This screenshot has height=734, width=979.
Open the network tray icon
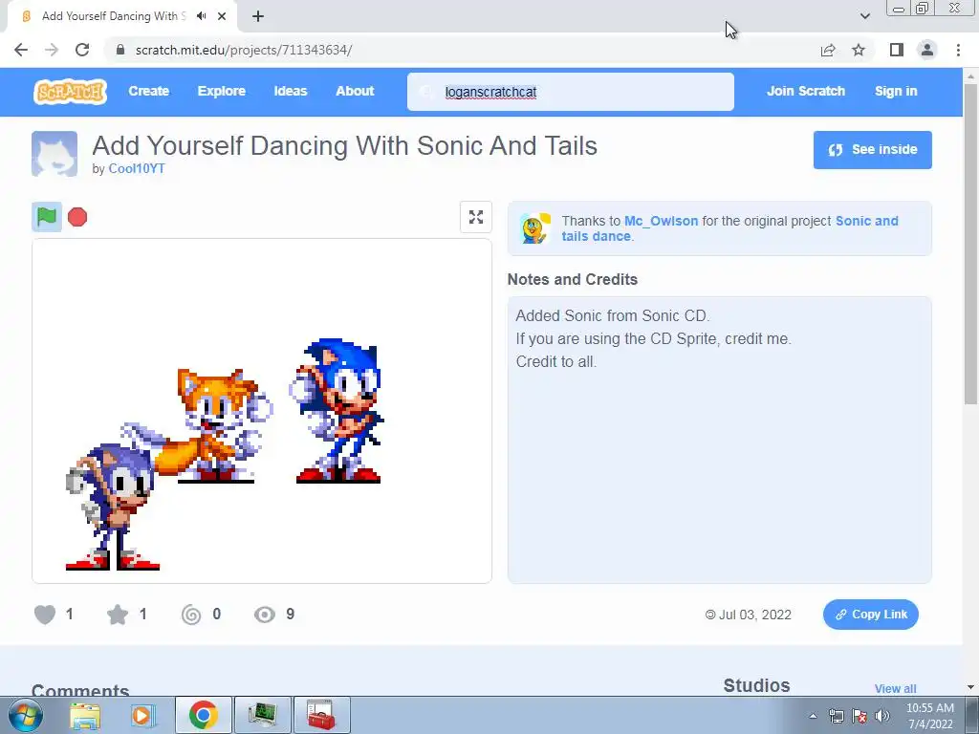(x=836, y=716)
